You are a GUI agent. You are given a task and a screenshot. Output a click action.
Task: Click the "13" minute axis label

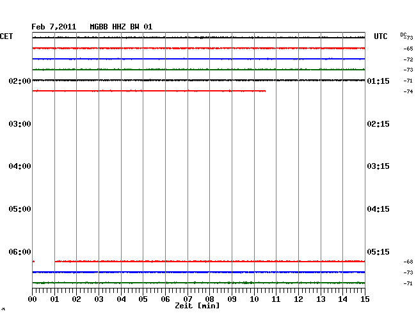point(321,299)
